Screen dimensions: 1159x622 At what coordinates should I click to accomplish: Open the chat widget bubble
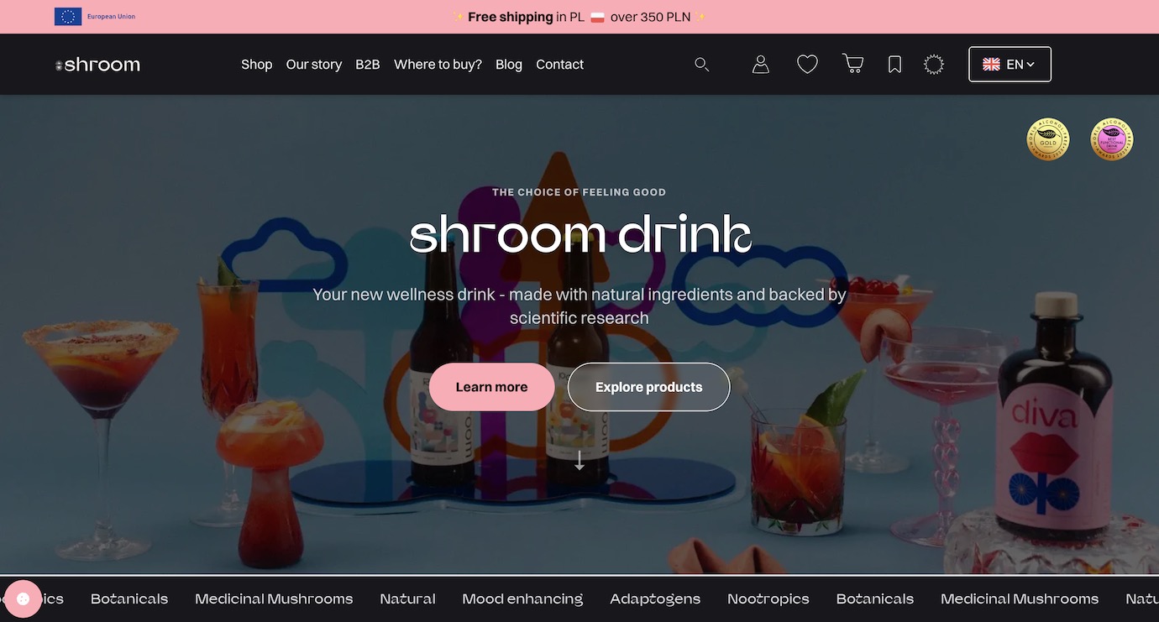point(23,598)
